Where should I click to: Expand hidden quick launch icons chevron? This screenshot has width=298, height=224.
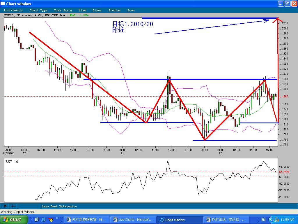(57, 218)
